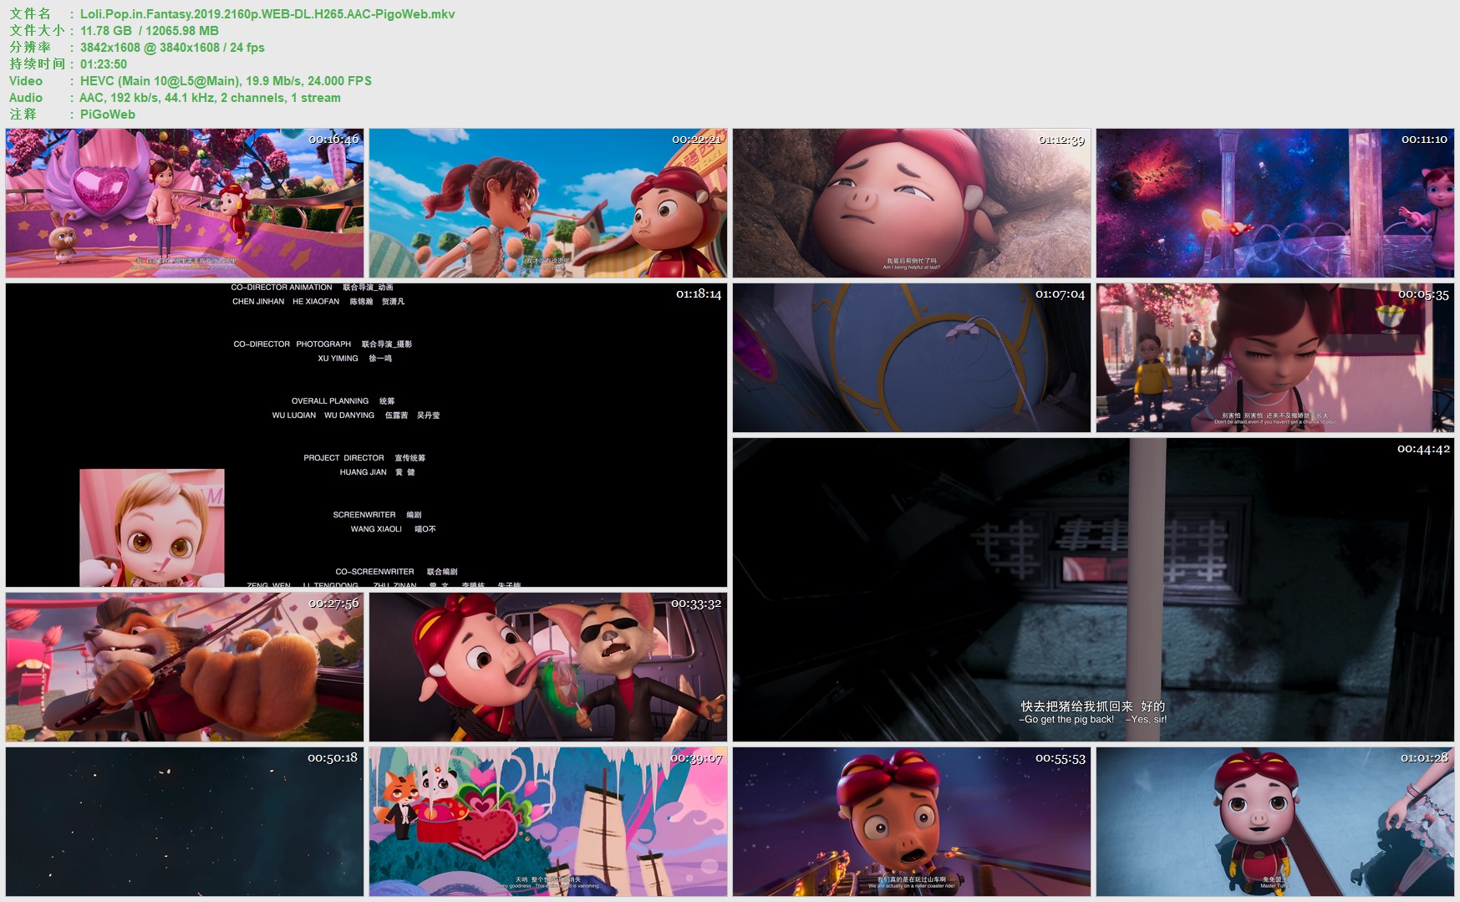Open the thumbnail stamped 01:12:39
Viewport: 1460px width, 902px height.
coord(912,203)
